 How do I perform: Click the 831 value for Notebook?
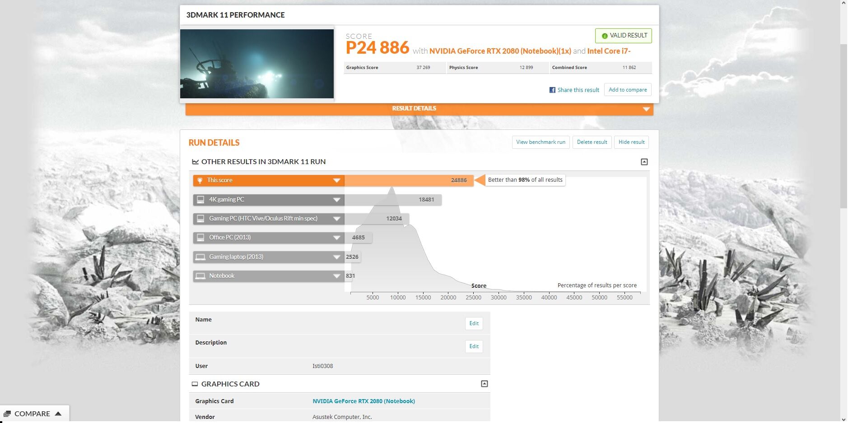tap(350, 276)
